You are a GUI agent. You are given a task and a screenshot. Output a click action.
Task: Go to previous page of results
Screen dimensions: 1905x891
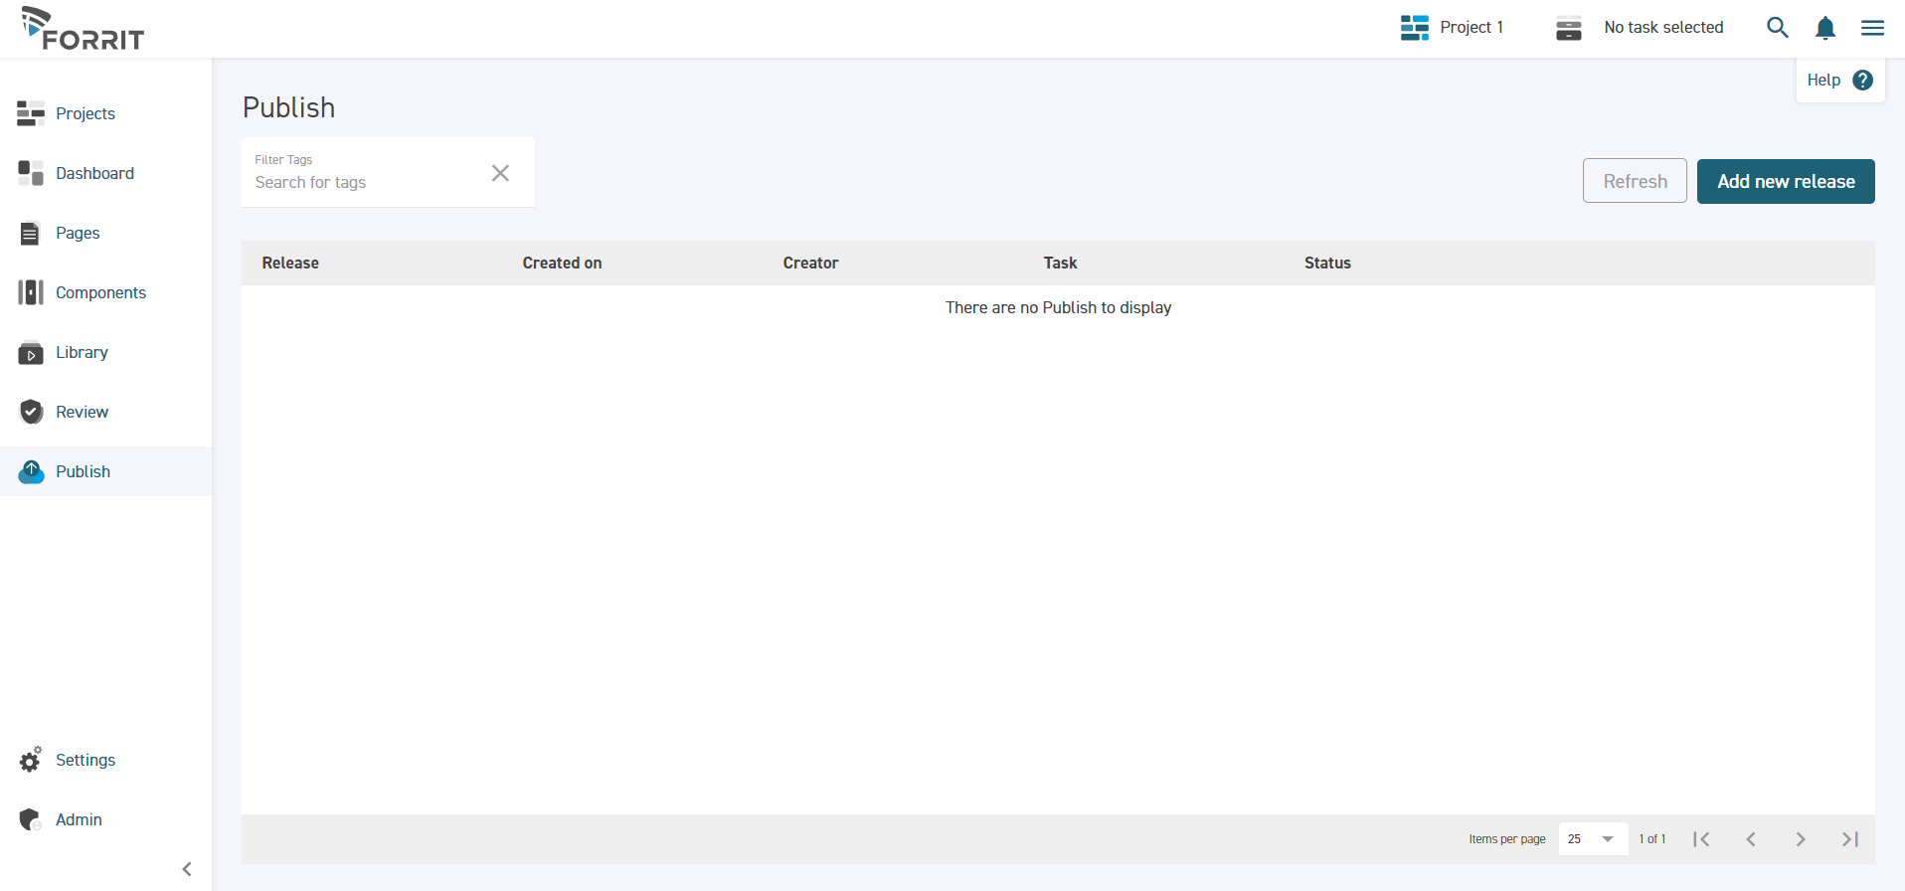click(1751, 839)
